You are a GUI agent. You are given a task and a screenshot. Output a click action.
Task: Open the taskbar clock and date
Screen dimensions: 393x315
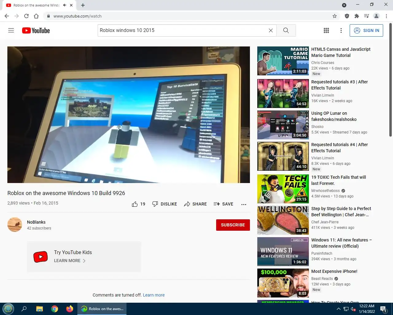coord(367,309)
